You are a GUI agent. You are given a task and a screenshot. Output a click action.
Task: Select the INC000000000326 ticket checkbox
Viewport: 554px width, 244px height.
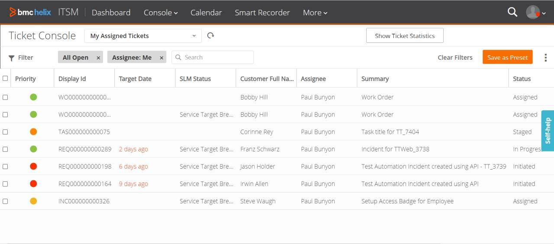[x=5, y=201]
